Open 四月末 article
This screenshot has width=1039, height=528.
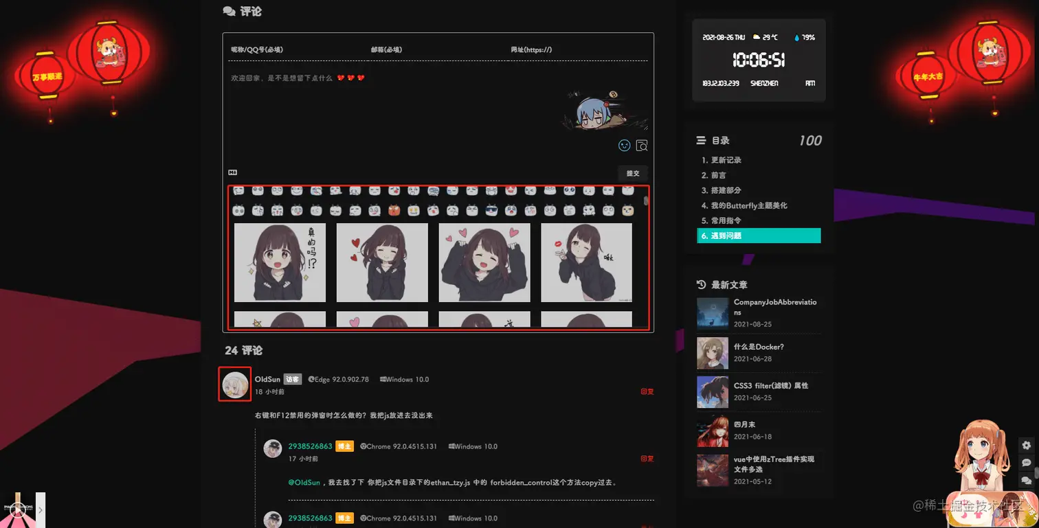pyautogui.click(x=744, y=424)
